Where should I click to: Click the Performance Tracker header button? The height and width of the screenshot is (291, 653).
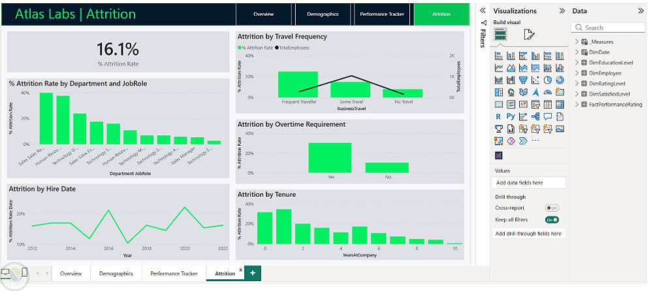pyautogui.click(x=382, y=14)
